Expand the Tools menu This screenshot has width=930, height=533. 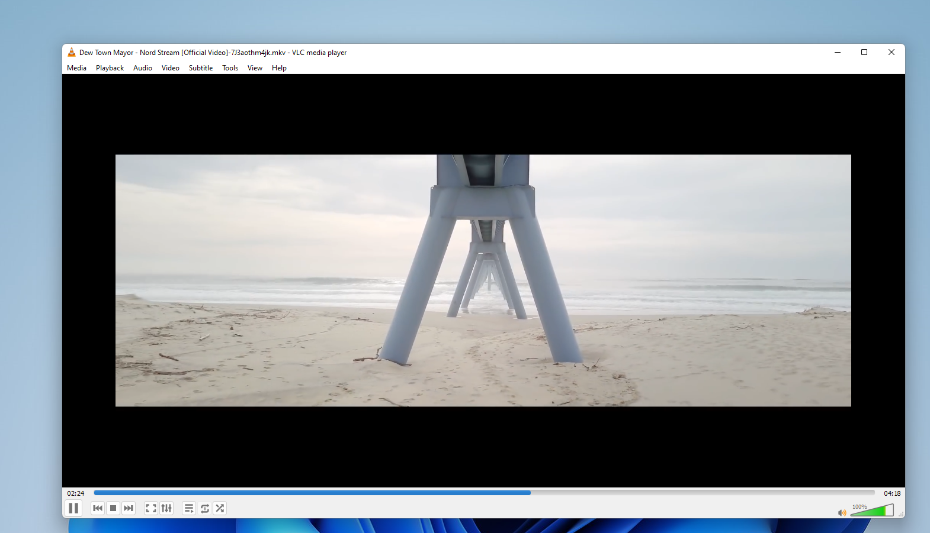tap(230, 68)
